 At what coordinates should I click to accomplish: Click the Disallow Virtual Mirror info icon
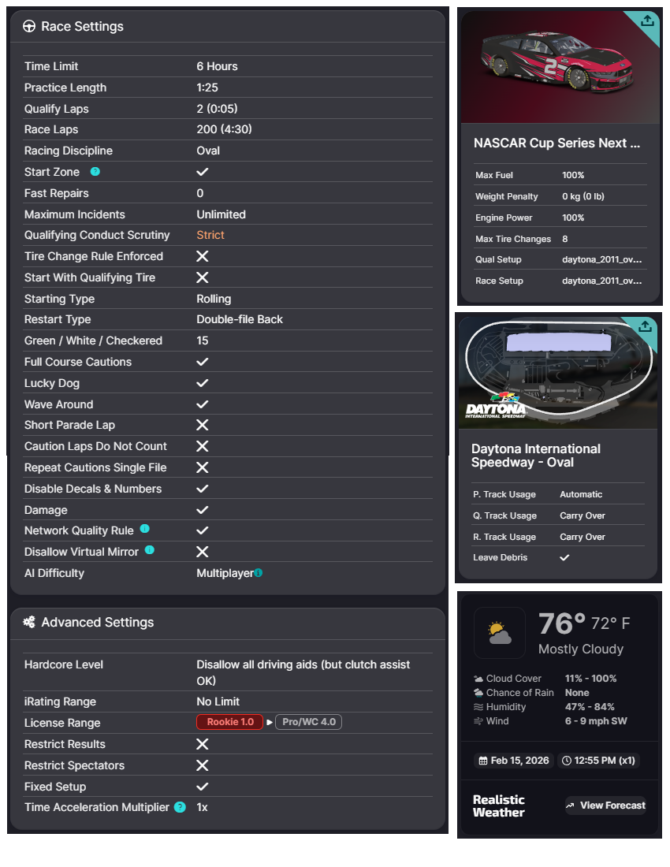(x=150, y=551)
